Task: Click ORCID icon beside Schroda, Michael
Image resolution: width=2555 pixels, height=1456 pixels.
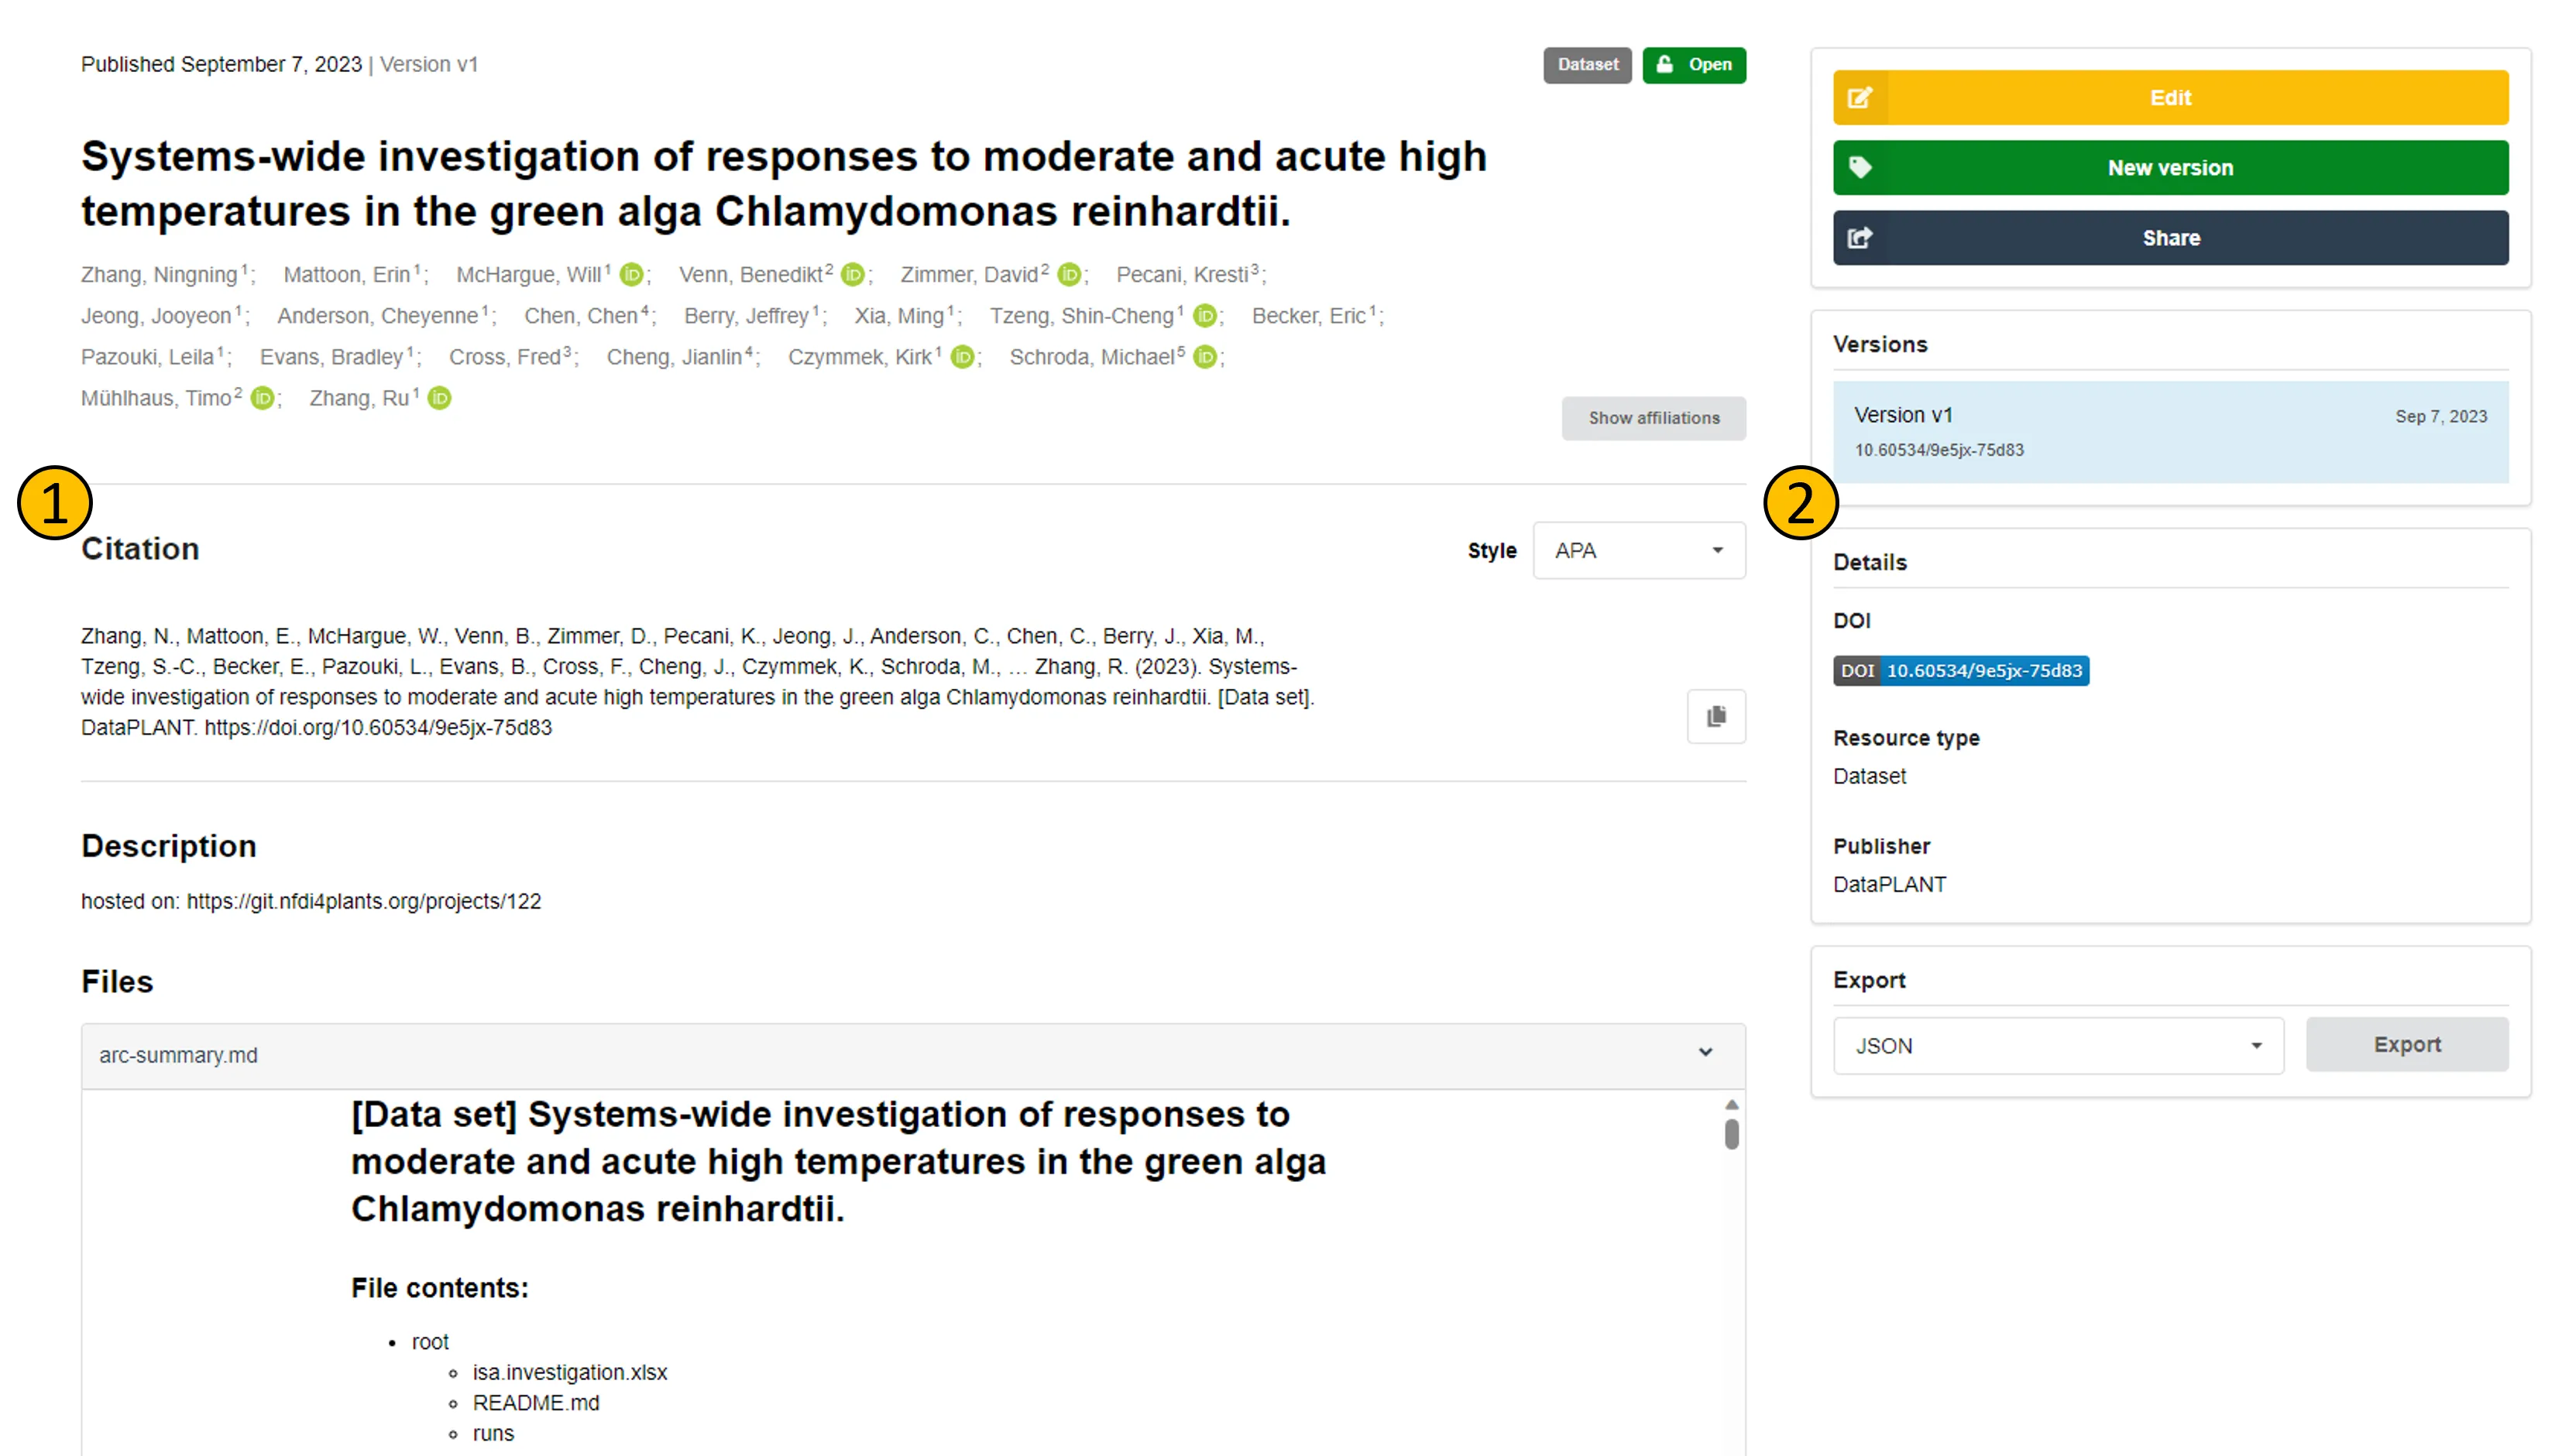Action: tap(1204, 357)
